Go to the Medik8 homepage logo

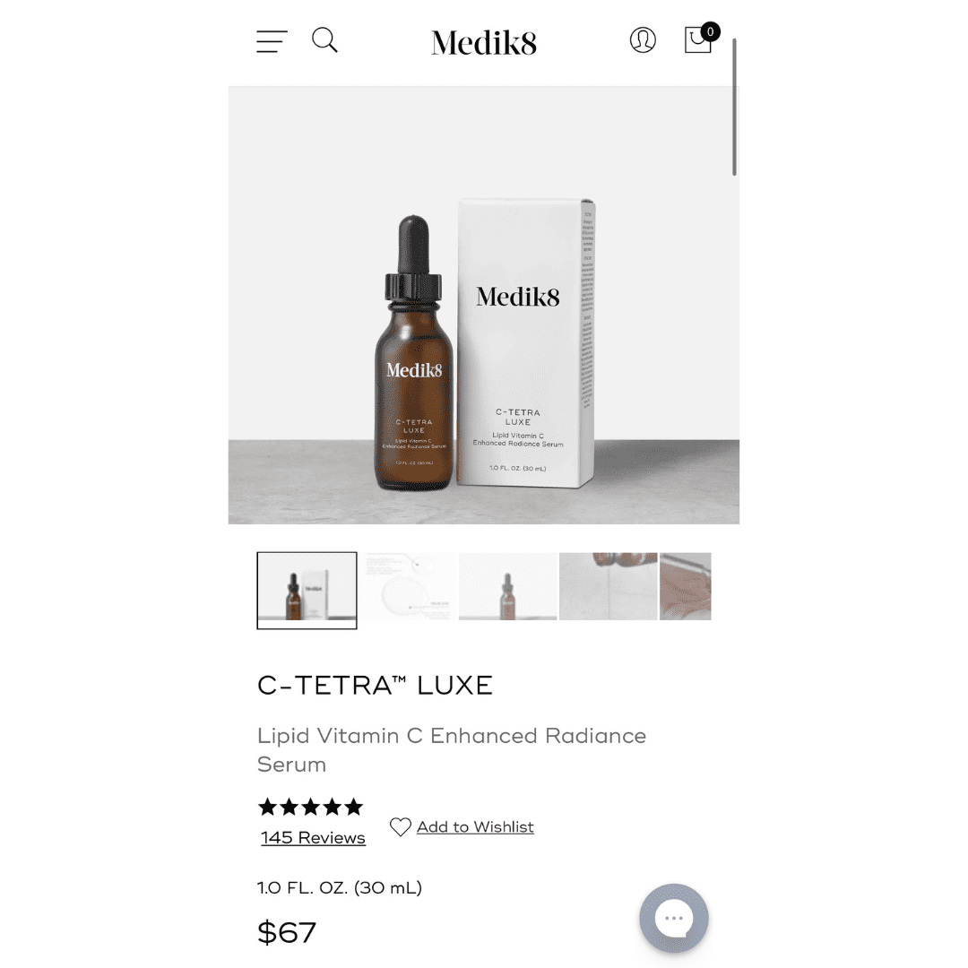pos(484,43)
